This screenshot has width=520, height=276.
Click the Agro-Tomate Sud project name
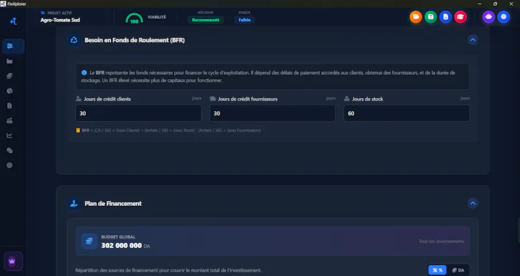coord(60,20)
